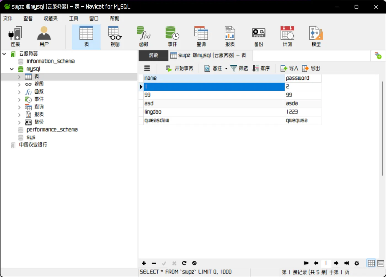Open the 备注 dropdown arrow
Screen dimensions: 386x277
pyautogui.click(x=226, y=68)
